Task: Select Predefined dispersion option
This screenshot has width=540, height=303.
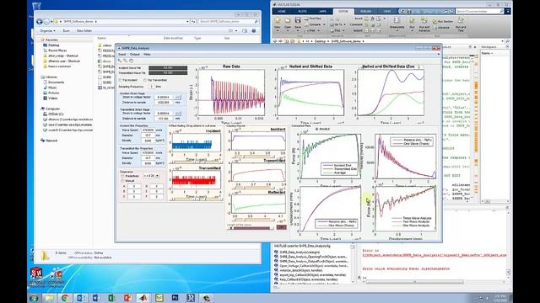Action: (x=122, y=176)
